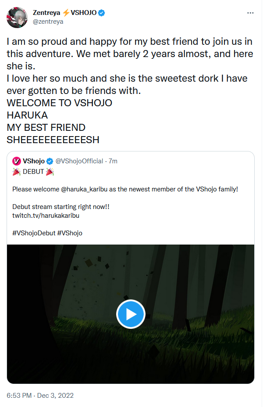The image size is (263, 407).
Task: Click the #VShojo hashtag
Action: (x=70, y=233)
